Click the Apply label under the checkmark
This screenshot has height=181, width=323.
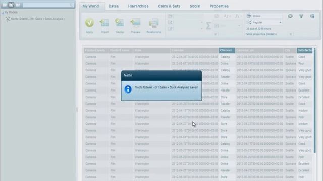[89, 32]
